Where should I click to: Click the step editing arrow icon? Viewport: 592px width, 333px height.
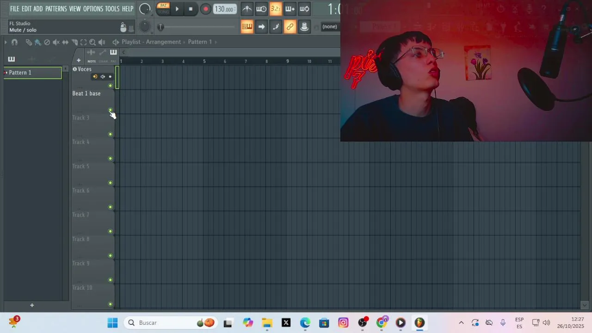(261, 27)
